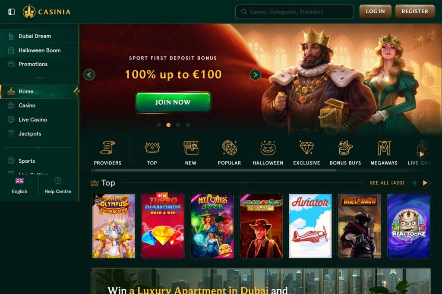Open the Popular chips category icon
Image resolution: width=442 pixels, height=294 pixels.
[229, 148]
